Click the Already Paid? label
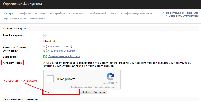 pyautogui.click(x=13, y=63)
